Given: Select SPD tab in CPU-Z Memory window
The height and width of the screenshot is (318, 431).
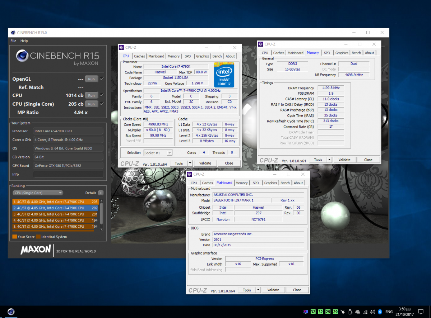Looking at the screenshot, I should pyautogui.click(x=327, y=53).
